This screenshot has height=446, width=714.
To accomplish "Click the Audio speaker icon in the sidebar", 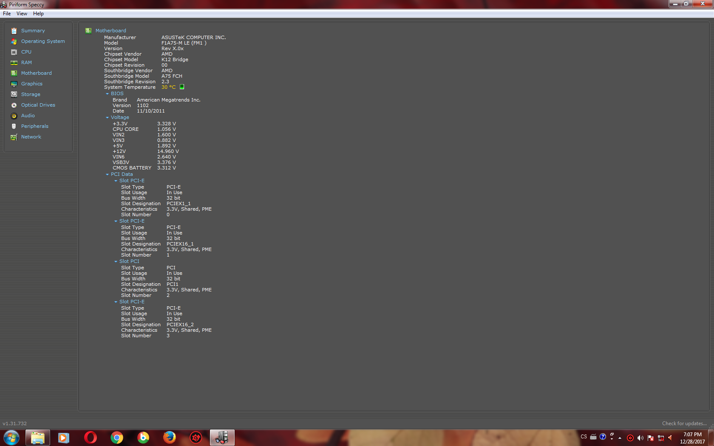I will [x=14, y=116].
